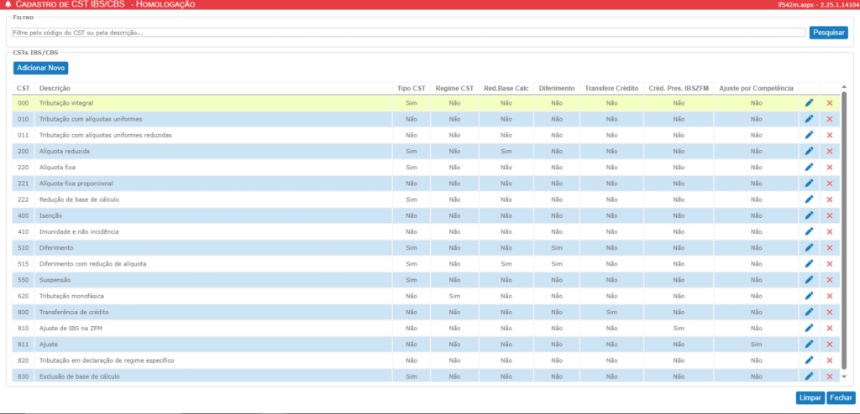Remove the Diferimento row via red X
860x414 pixels.
pyautogui.click(x=830, y=248)
